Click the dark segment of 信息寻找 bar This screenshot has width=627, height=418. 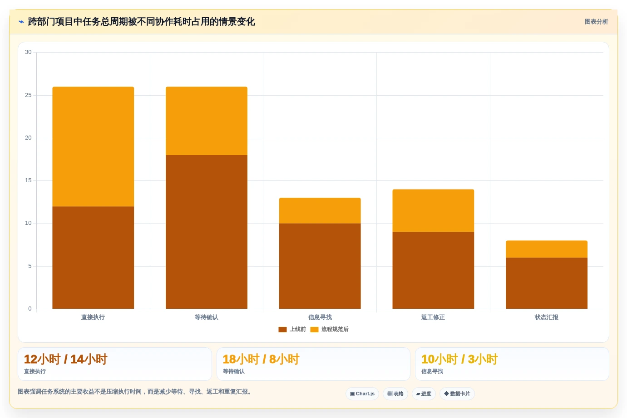[x=320, y=266]
